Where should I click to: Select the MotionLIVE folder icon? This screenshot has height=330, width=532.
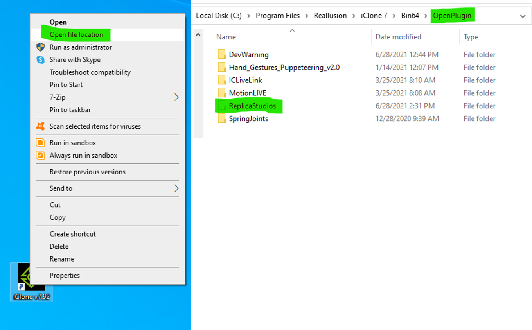222,93
